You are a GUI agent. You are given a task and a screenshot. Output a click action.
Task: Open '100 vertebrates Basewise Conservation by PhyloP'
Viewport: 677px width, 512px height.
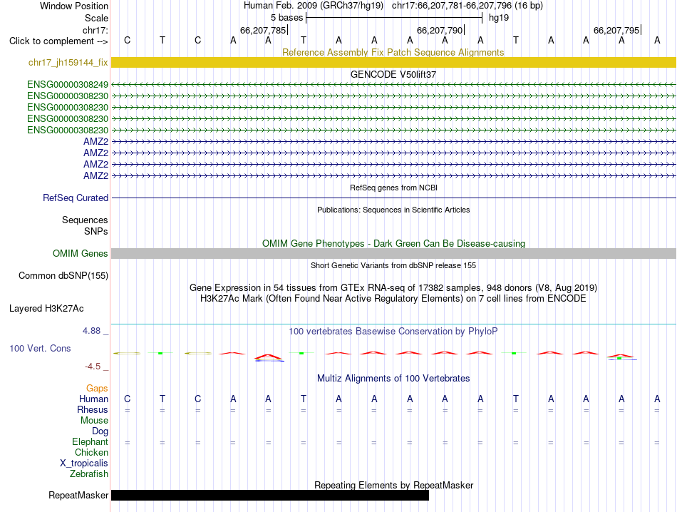[x=393, y=332]
